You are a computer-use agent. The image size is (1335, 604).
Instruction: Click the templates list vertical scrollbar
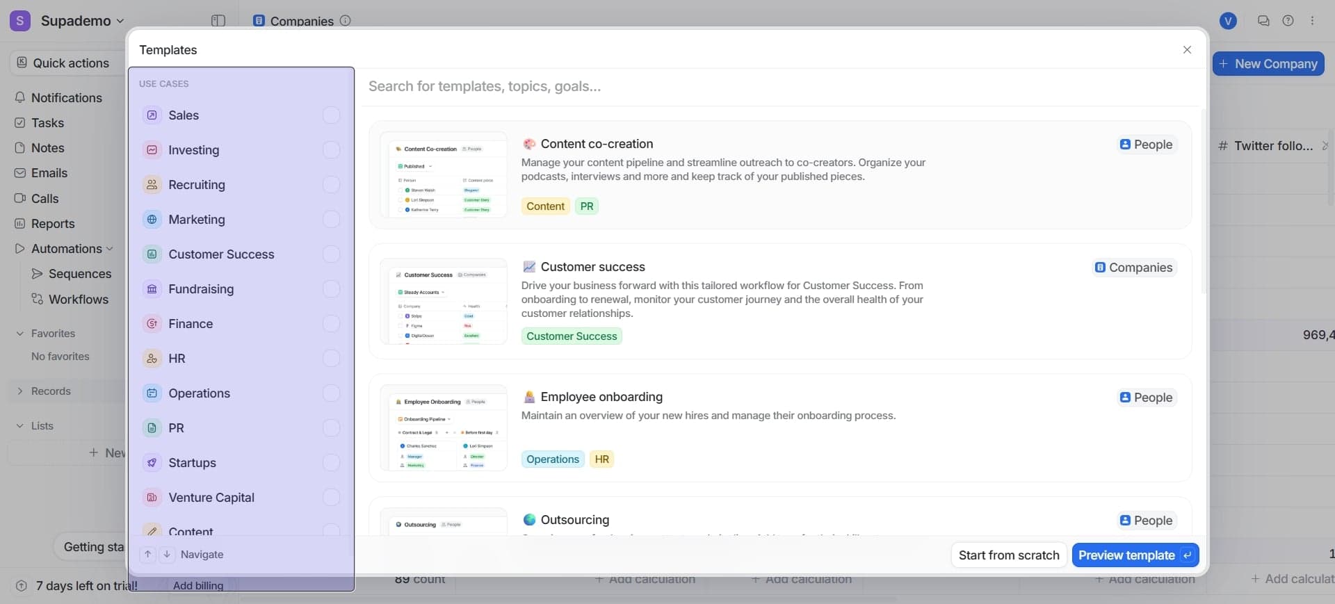point(1204,202)
